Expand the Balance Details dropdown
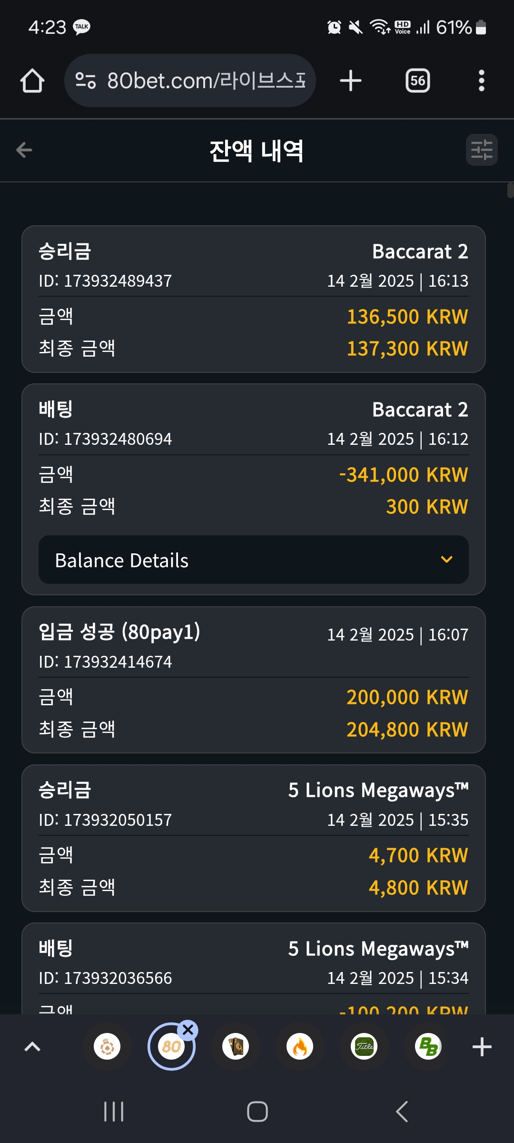 coord(254,560)
